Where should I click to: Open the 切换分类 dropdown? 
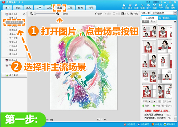pos(175,13)
